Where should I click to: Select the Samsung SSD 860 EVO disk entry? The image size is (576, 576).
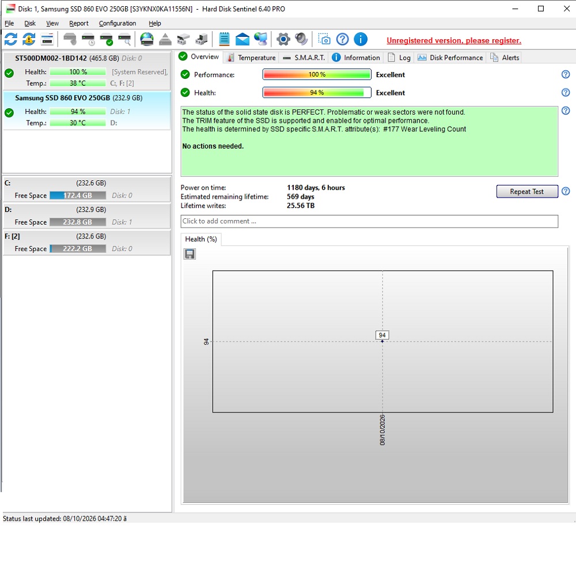[x=87, y=111]
